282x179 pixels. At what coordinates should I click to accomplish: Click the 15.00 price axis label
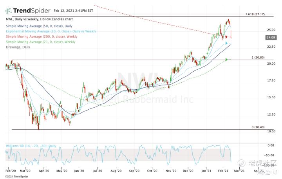(271, 97)
